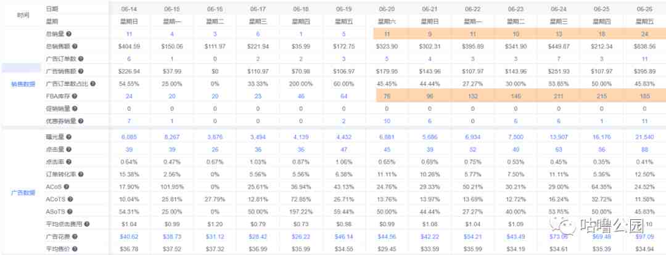Open the 销售数据 section link
Viewport: 666px width, 255px height.
point(23,84)
